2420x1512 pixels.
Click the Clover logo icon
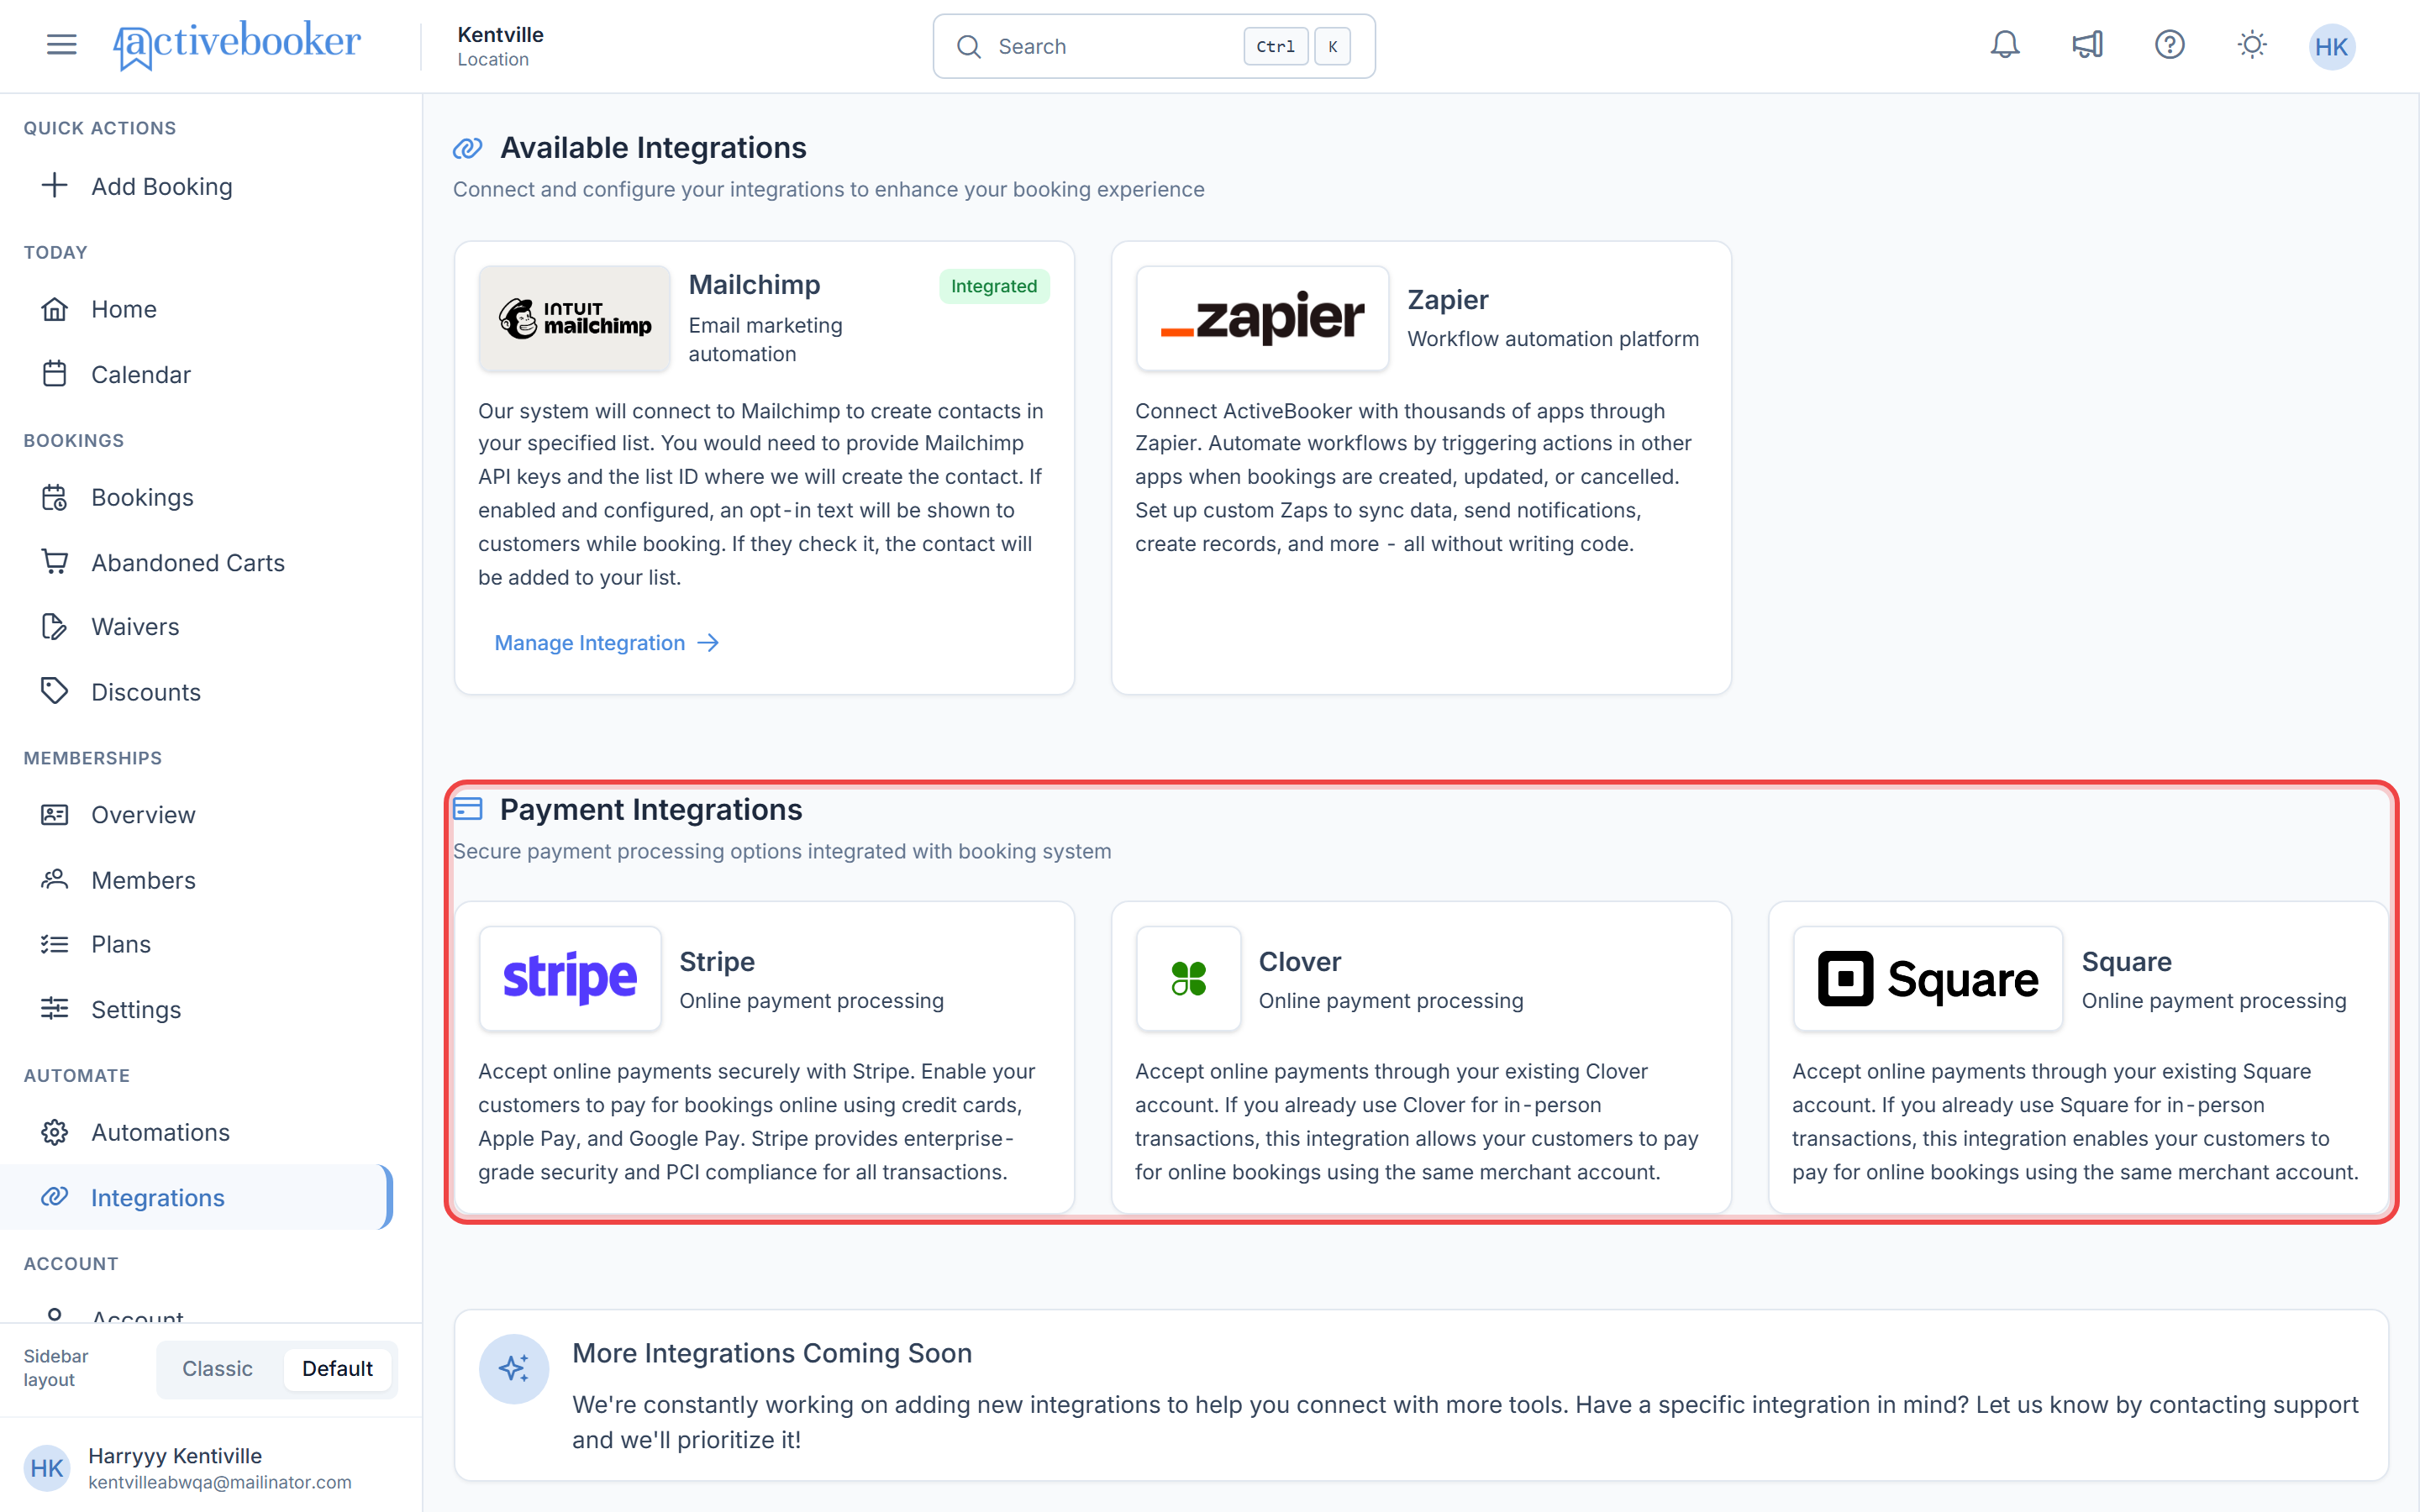(1188, 978)
